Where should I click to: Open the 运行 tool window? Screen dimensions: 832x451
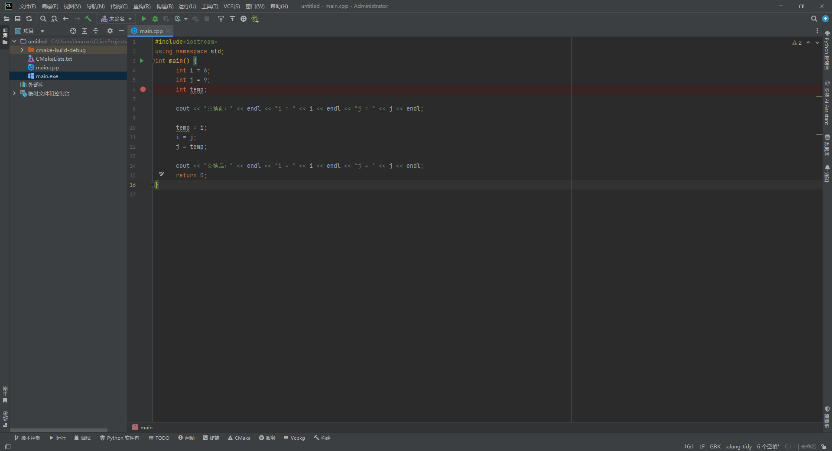tap(58, 438)
